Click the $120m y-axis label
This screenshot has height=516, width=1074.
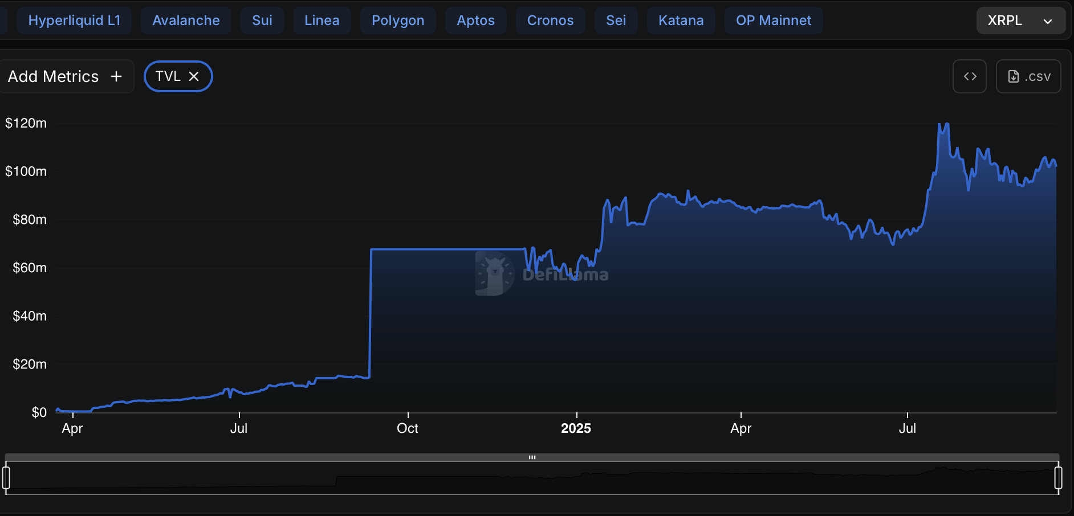point(26,123)
